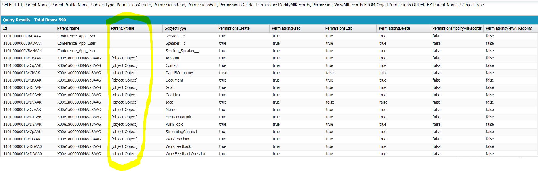This screenshot has width=538, height=171.
Task: Select the WorkCoaching object type cell
Action: click(178, 139)
